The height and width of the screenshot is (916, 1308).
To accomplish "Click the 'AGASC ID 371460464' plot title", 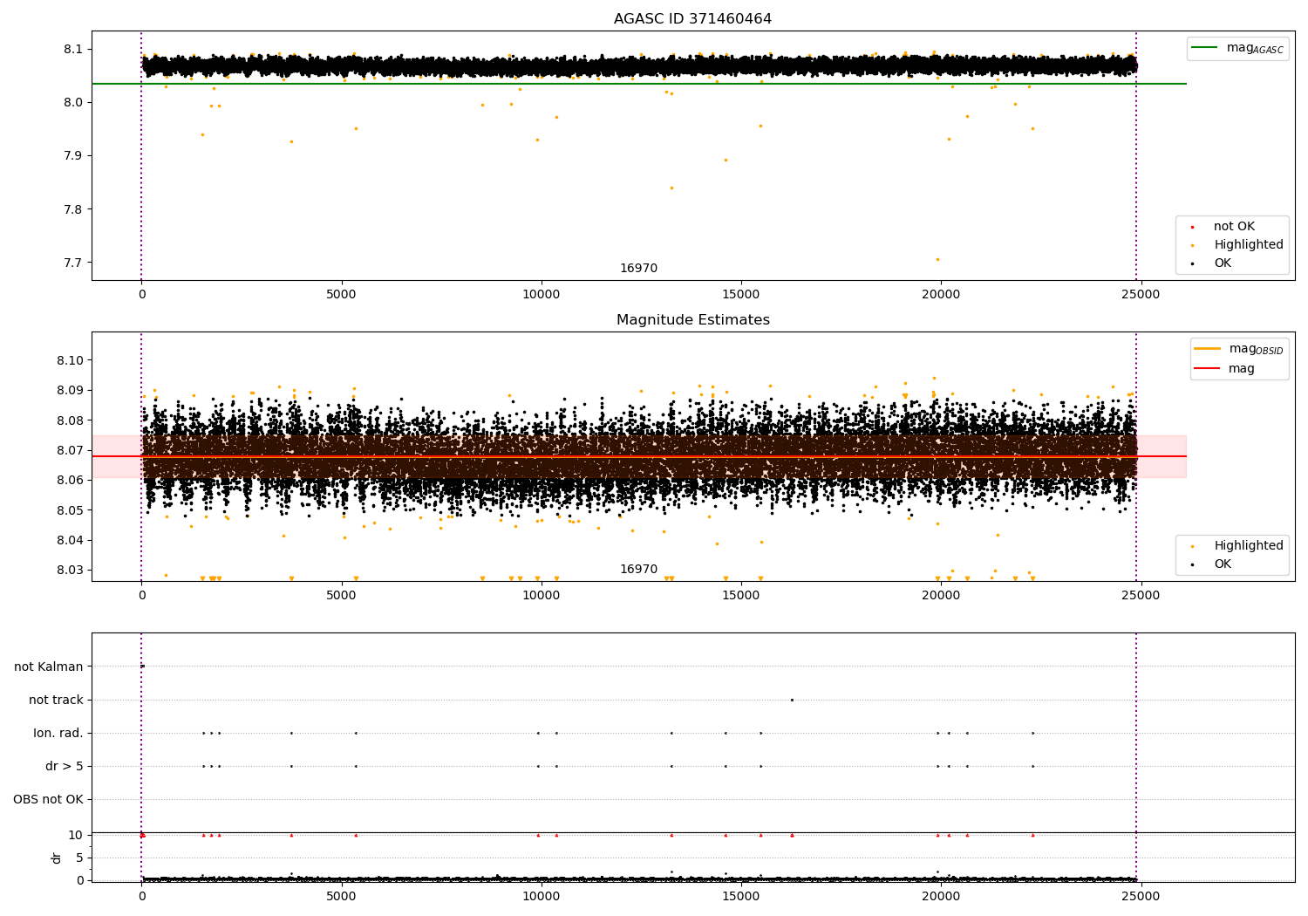I will click(692, 19).
